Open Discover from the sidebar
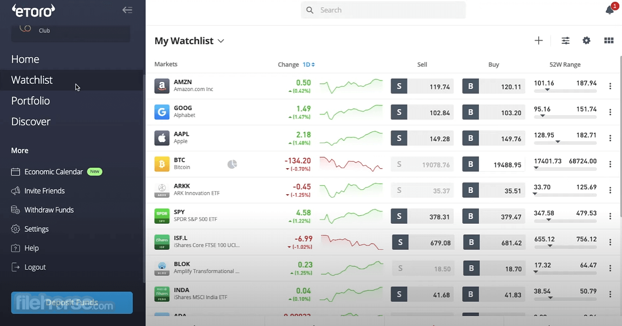 [31, 122]
